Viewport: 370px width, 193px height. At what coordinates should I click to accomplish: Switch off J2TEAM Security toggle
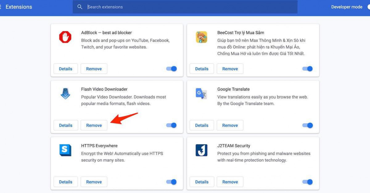click(307, 182)
